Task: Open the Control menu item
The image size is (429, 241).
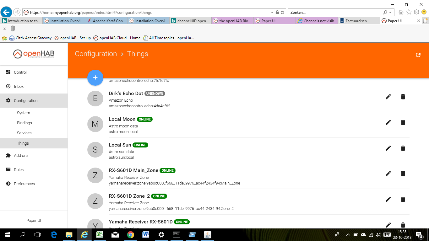Action: click(34, 72)
